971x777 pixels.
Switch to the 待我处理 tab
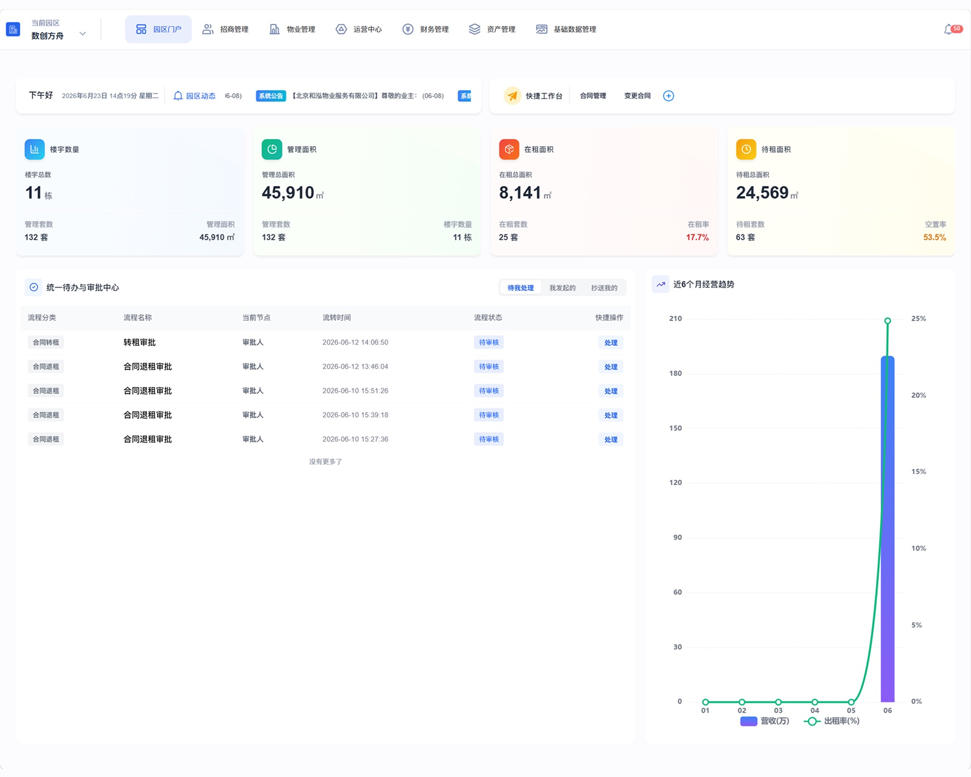tap(520, 288)
